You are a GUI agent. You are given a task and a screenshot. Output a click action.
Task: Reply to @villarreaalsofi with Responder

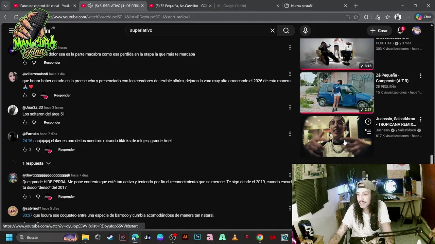[62, 95]
